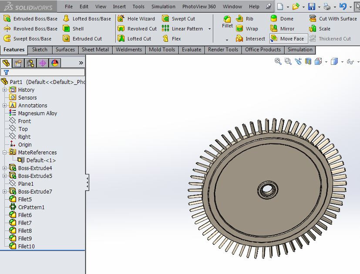Click the Zoom to Fit icon

pyautogui.click(x=277, y=62)
